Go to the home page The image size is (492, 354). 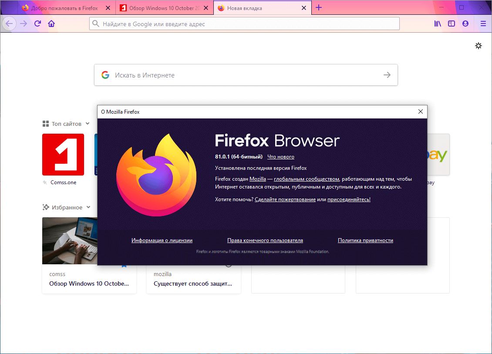[x=51, y=24]
